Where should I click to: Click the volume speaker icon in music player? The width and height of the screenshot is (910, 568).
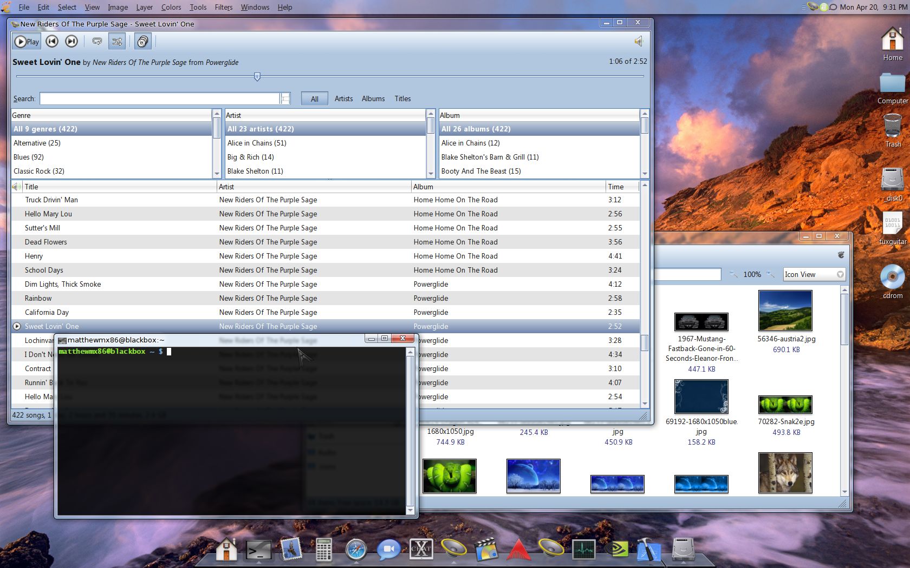(639, 41)
